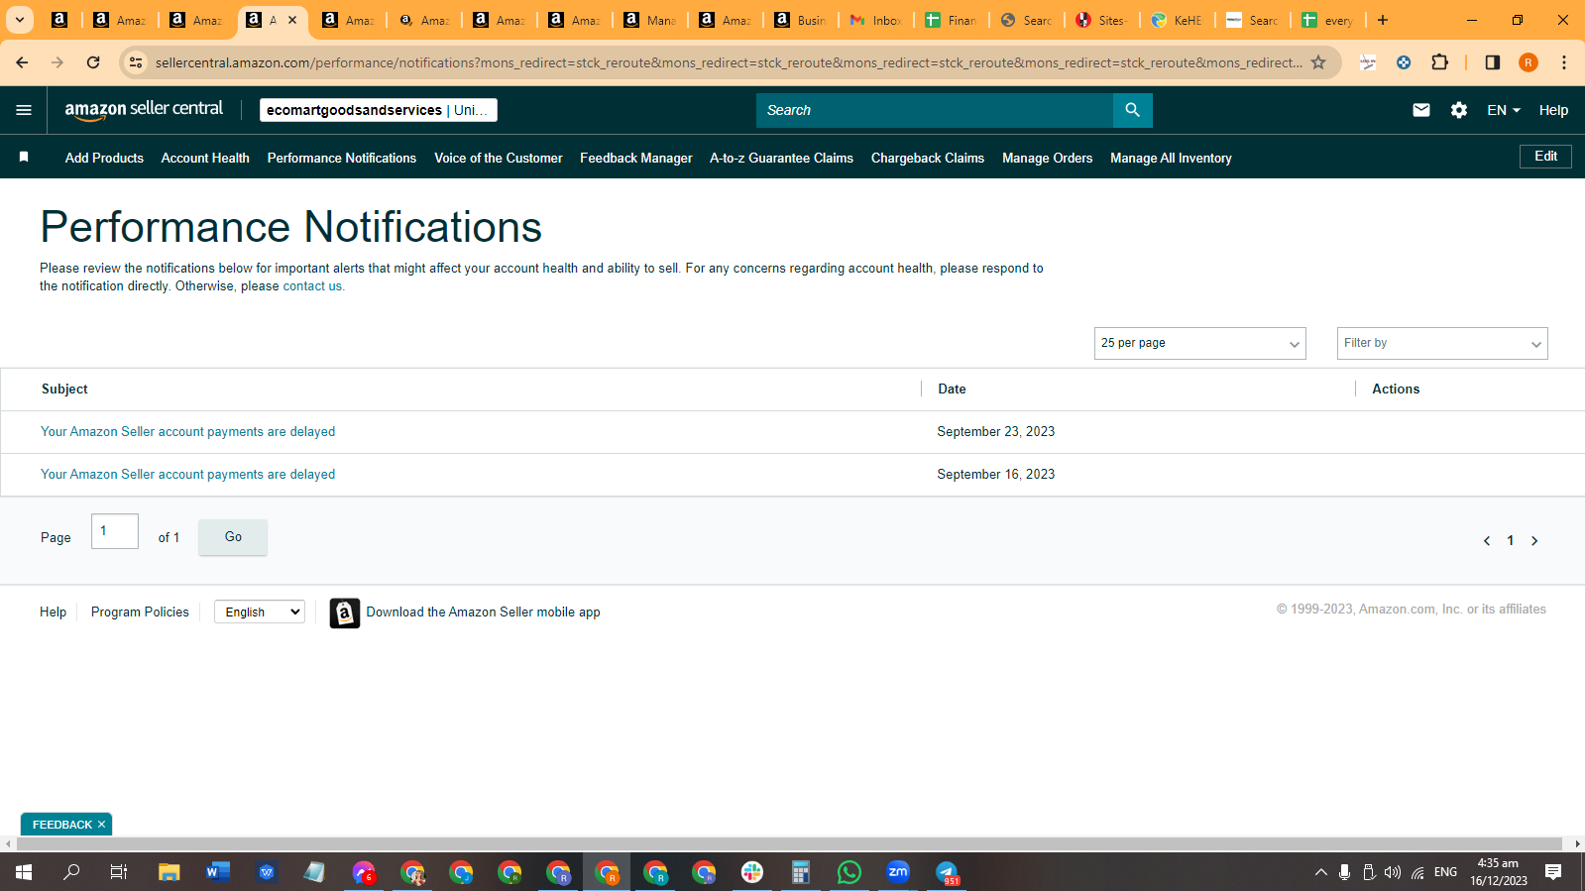
Task: Open the tab search dropdown arrow
Action: [20, 20]
